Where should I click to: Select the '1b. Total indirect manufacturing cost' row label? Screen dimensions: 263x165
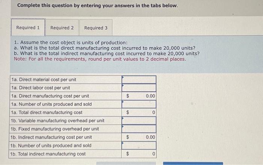click(48, 154)
